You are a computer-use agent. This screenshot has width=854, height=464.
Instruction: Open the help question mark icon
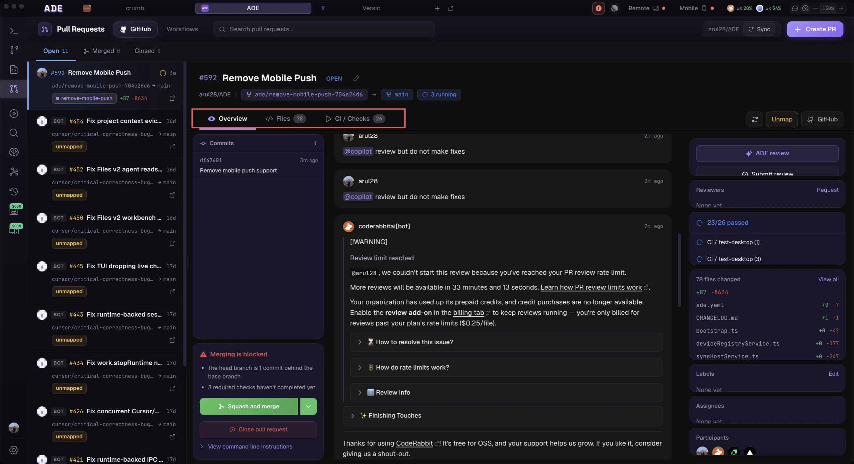tap(805, 8)
